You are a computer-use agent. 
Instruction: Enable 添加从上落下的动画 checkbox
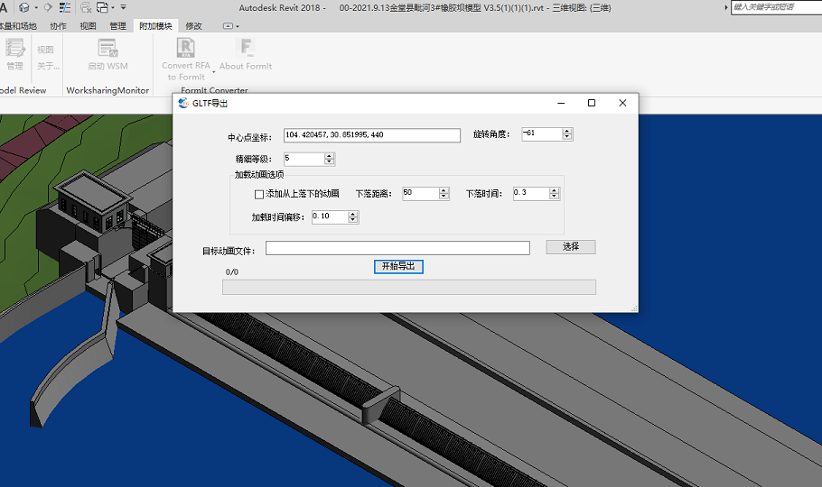pos(259,194)
